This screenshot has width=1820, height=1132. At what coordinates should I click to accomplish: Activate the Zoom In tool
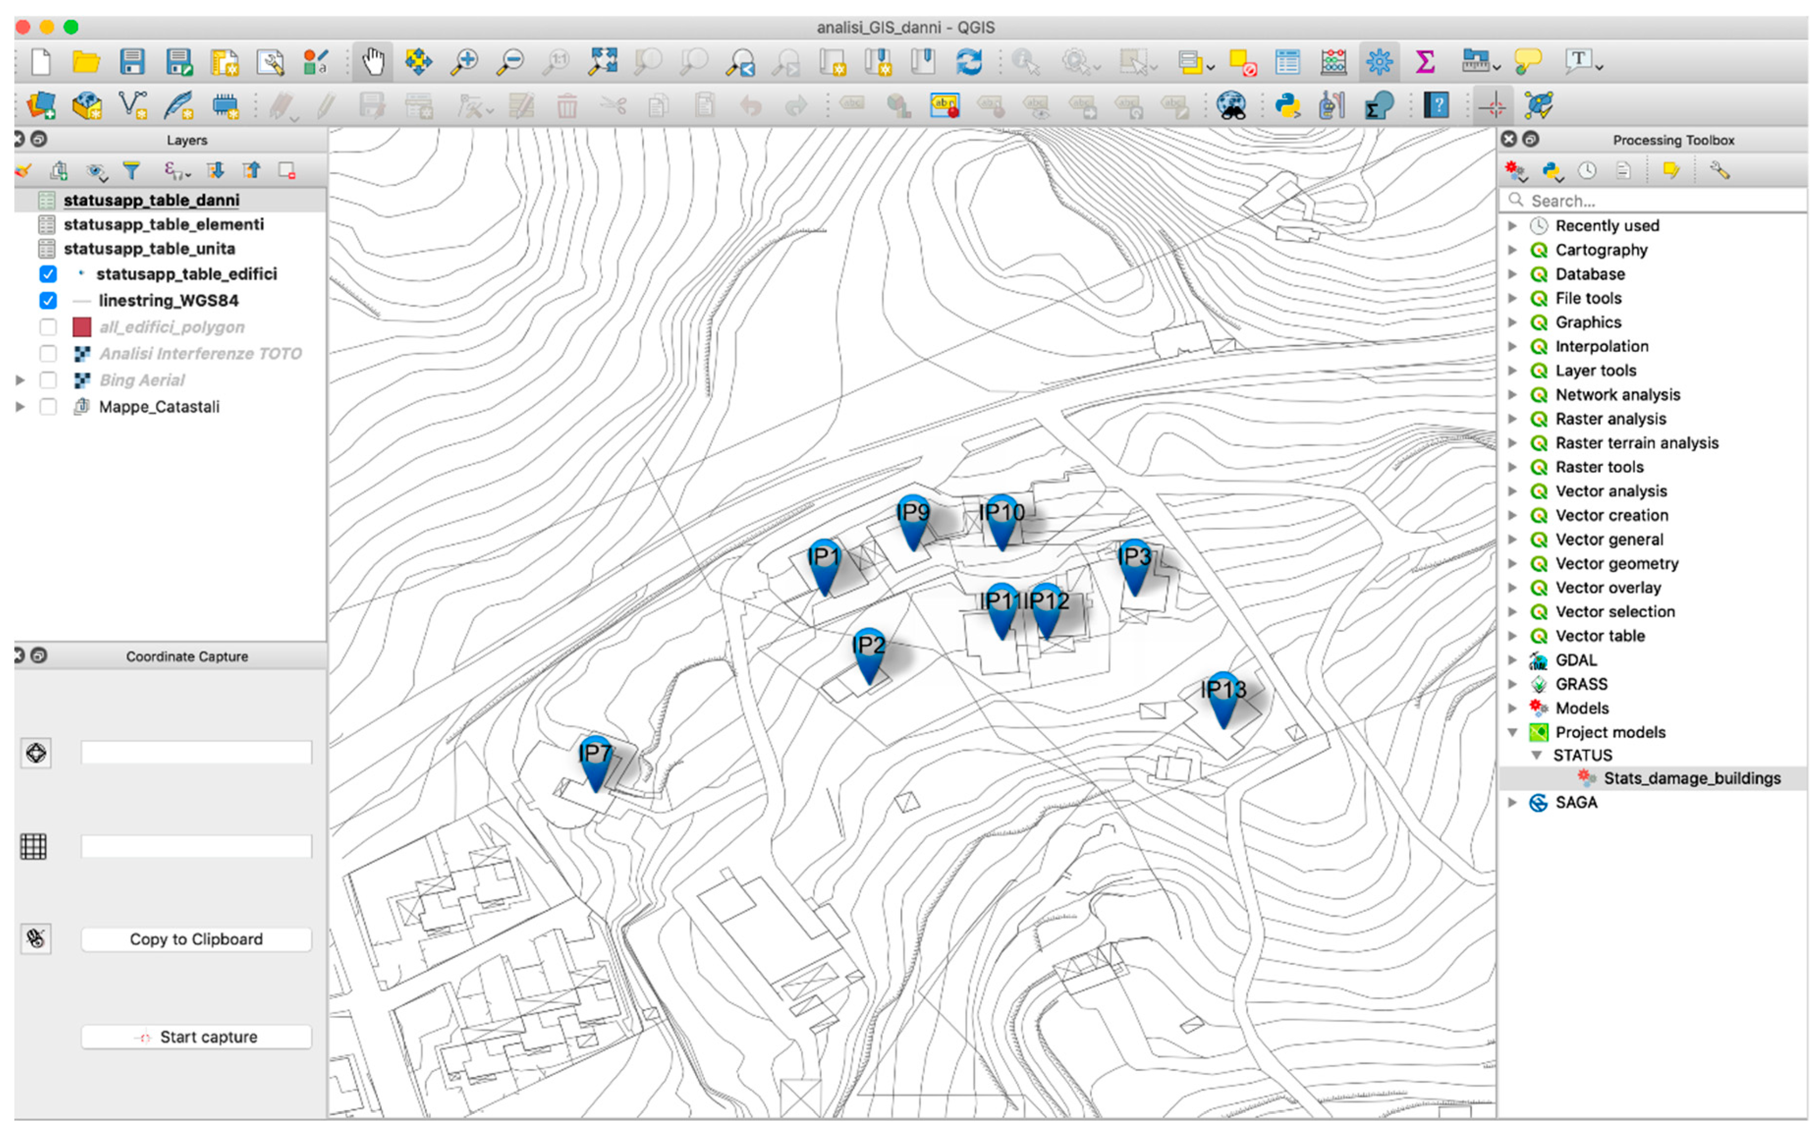point(465,62)
